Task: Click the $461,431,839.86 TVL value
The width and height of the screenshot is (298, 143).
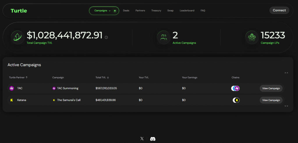Action: [x=106, y=100]
